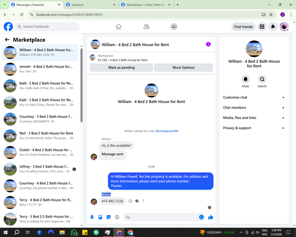Open the taskbar clock showing 5:38 PM
Image resolution: width=296 pixels, height=237 pixels.
[276, 232]
